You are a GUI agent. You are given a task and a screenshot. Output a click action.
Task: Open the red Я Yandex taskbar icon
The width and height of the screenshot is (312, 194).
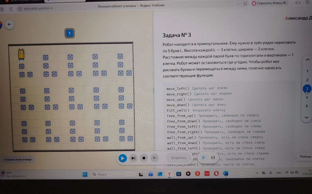[x=197, y=174]
